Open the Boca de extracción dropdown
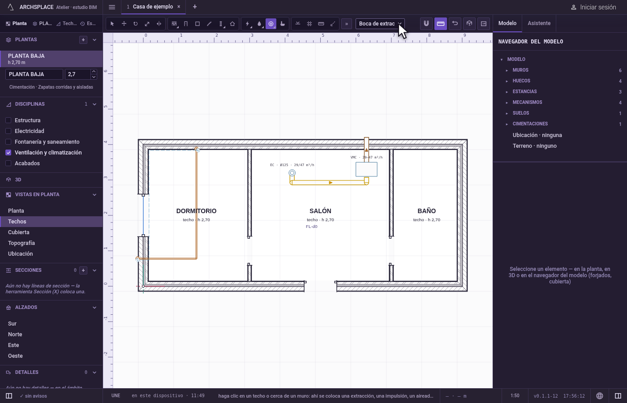The height and width of the screenshot is (403, 627). (380, 24)
